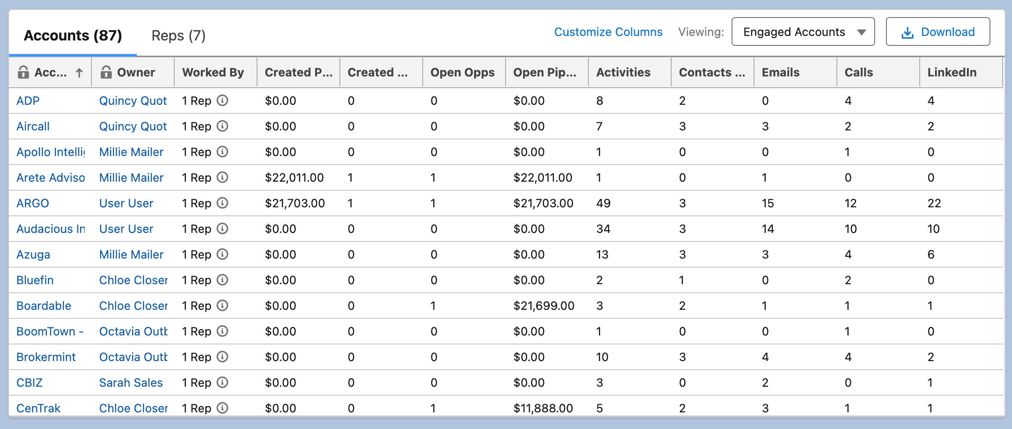Viewport: 1012px width, 429px height.
Task: Click info icon in ARGO's Worked By cell
Action: click(x=222, y=203)
